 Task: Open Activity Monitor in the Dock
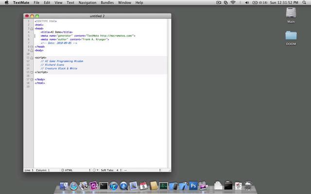coord(163,186)
